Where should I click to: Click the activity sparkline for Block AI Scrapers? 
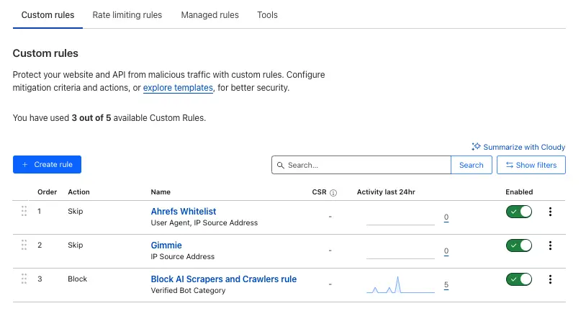(401, 285)
